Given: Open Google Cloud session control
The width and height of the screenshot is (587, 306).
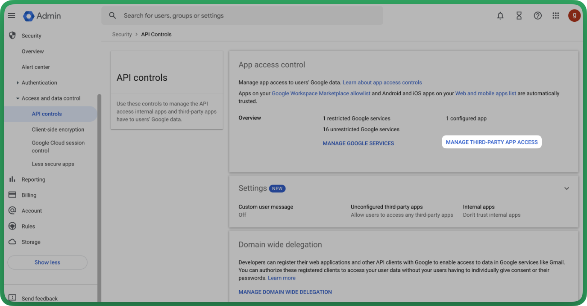Looking at the screenshot, I should tap(58, 147).
